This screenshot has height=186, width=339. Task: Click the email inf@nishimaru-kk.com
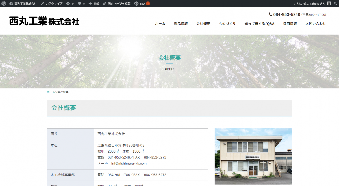tap(129, 163)
